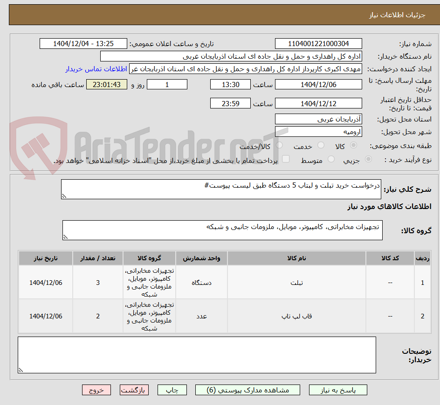Click the price validity date 1404/12/12 field
The width and height of the screenshot is (440, 405).
click(x=318, y=103)
